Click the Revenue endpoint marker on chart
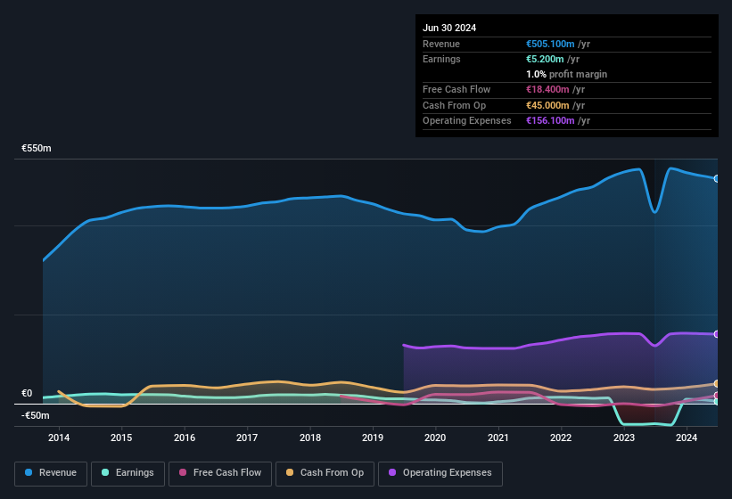The height and width of the screenshot is (499, 732). point(717,178)
